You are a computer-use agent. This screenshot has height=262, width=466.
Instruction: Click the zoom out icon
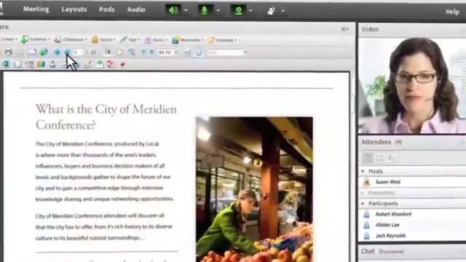[x=144, y=52]
